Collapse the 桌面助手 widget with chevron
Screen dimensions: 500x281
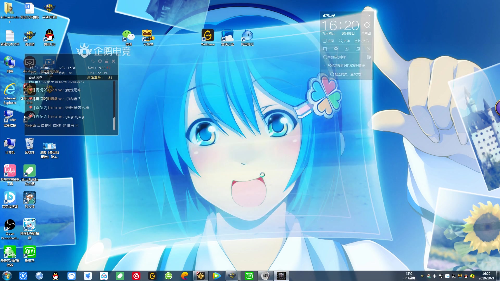tap(369, 16)
